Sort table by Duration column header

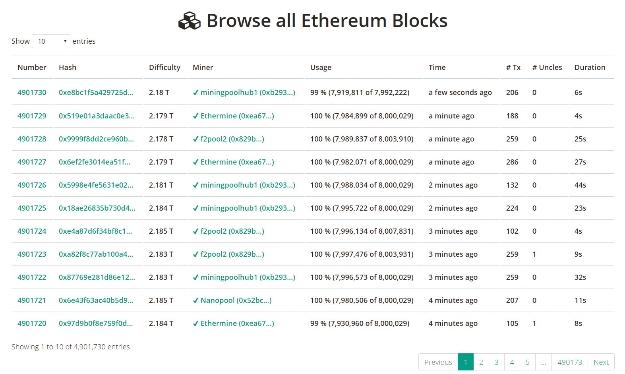click(590, 68)
